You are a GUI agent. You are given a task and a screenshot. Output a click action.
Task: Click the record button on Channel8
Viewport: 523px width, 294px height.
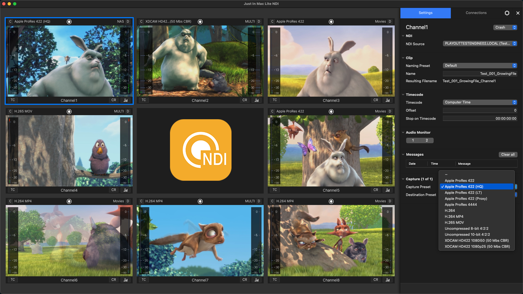331,201
